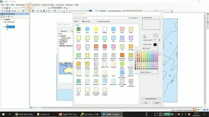This screenshot has width=209, height=117.
Task: Click the symbol search input field
Action: [x=101, y=18]
